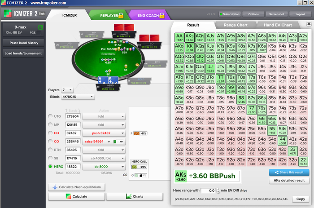Open the Result tab
The height and width of the screenshot is (208, 314).
pos(193,25)
